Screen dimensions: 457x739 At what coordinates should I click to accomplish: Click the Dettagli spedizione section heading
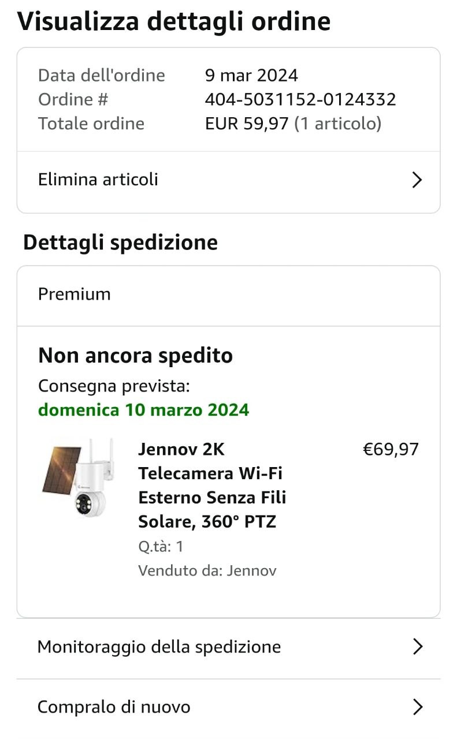(x=120, y=242)
